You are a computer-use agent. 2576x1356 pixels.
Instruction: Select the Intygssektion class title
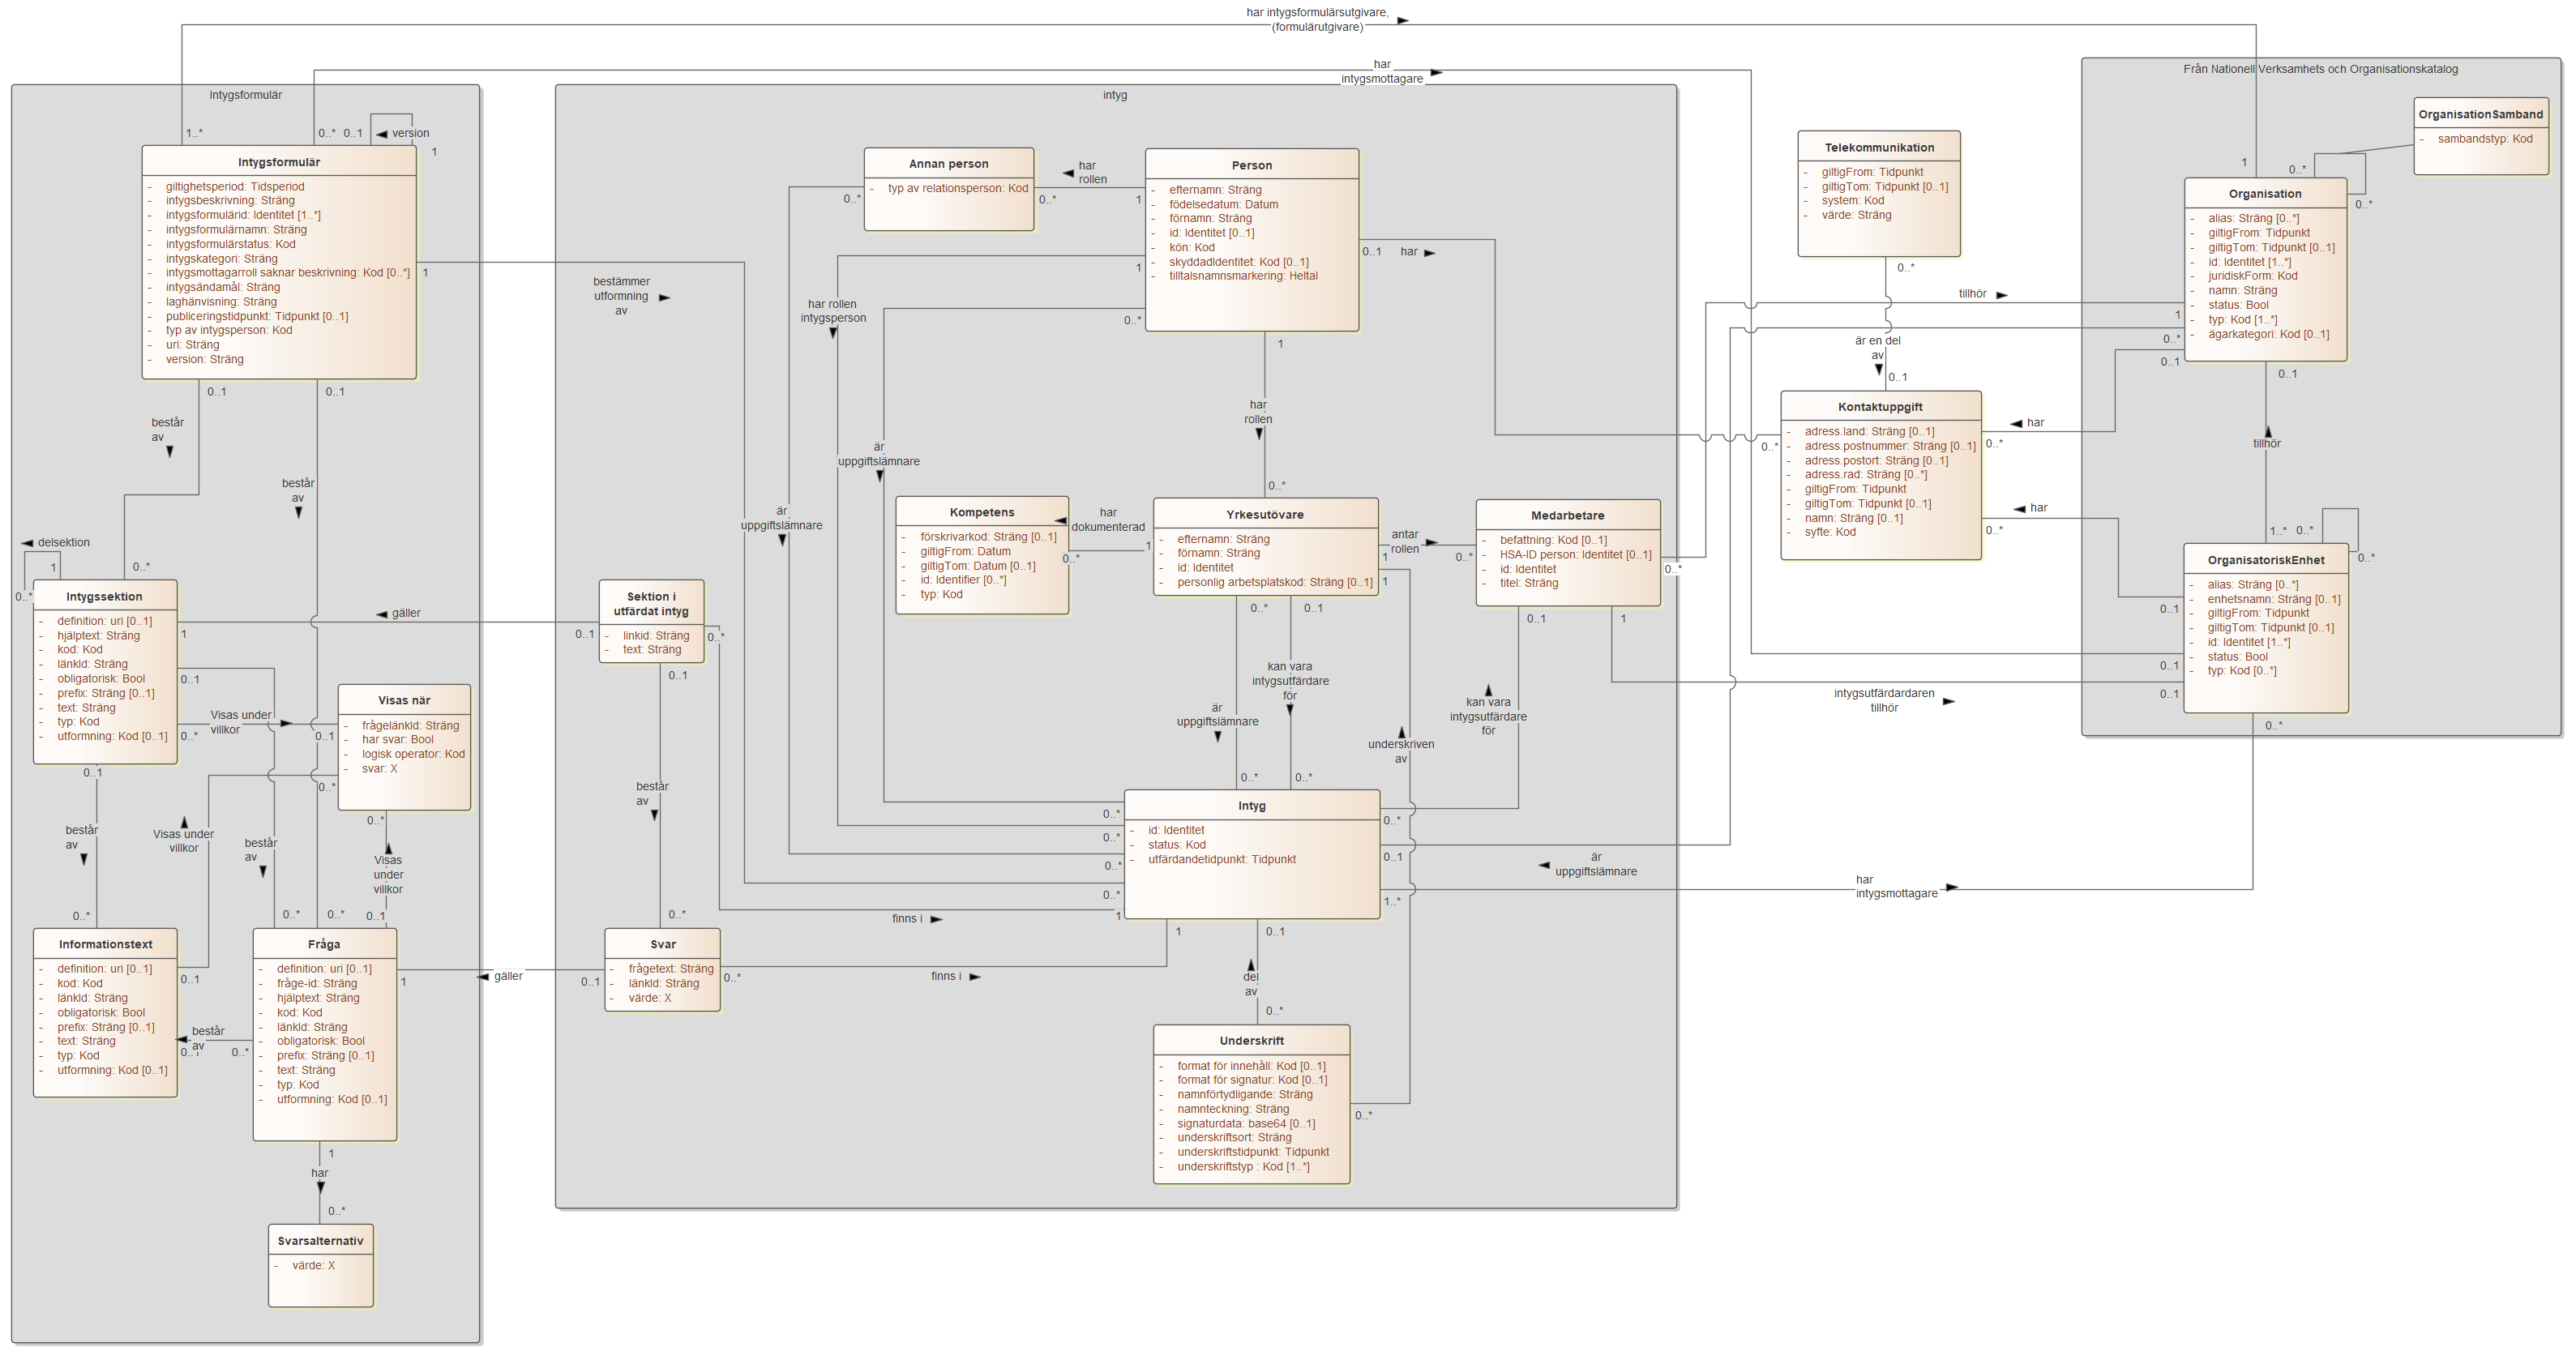[x=104, y=596]
